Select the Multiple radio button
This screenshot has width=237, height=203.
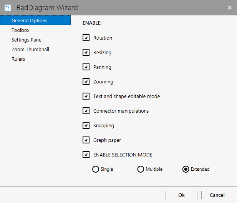[x=141, y=169]
